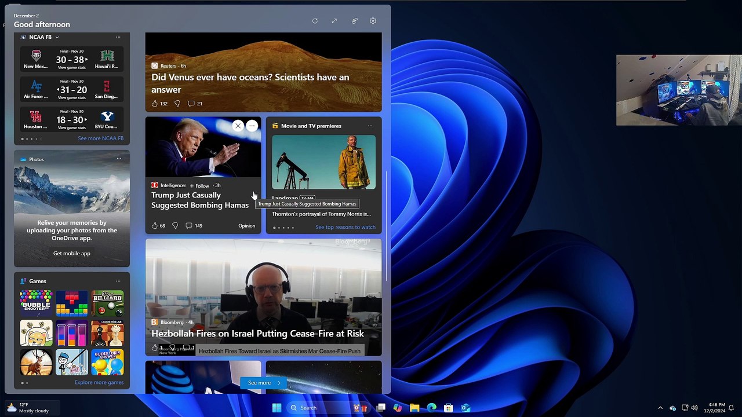The width and height of the screenshot is (742, 417).
Task: Open the volume control in system tray
Action: click(694, 408)
